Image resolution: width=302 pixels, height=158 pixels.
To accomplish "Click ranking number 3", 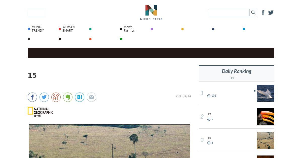I will coord(202,140).
